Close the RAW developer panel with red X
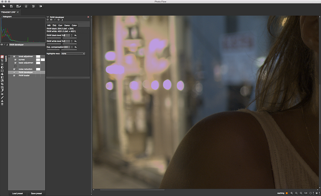This screenshot has width=321, height=196. (88, 18)
